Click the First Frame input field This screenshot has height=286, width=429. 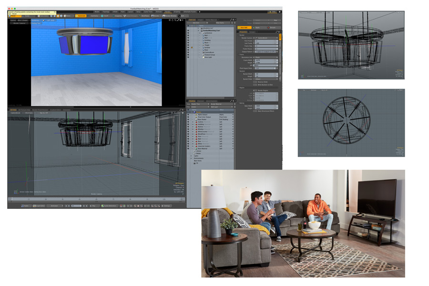coord(266,41)
